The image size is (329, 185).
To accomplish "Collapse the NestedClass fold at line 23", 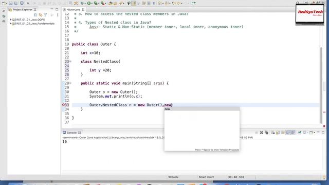I will pyautogui.click(x=70, y=62).
